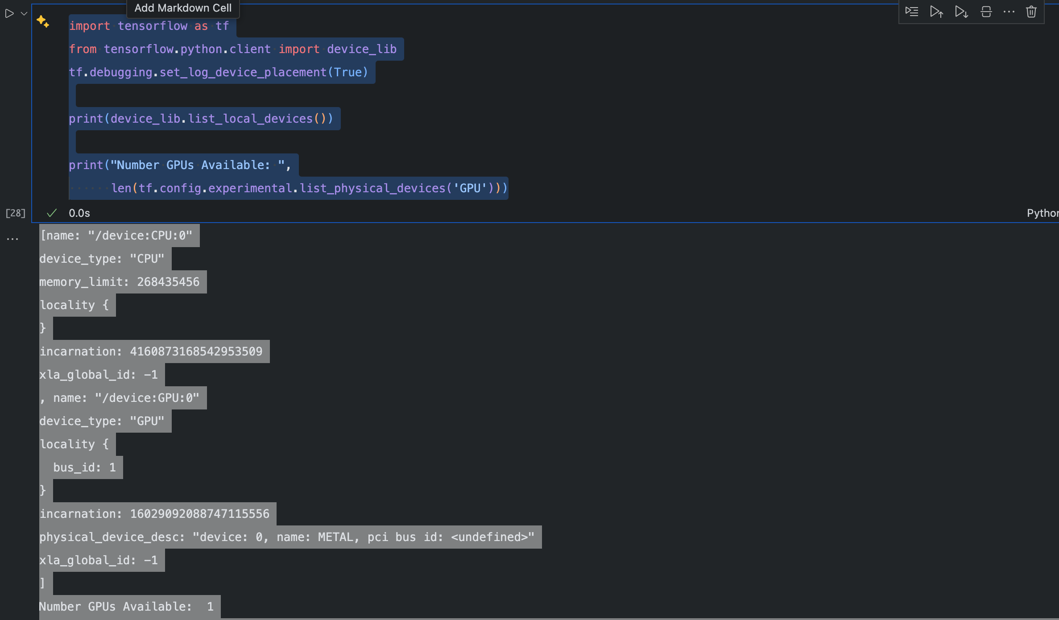
Task: Click the Add Markdown Cell button
Action: 183,8
